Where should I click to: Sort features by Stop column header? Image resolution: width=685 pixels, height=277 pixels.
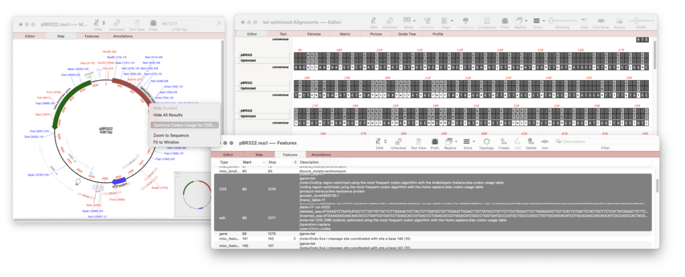pos(279,162)
